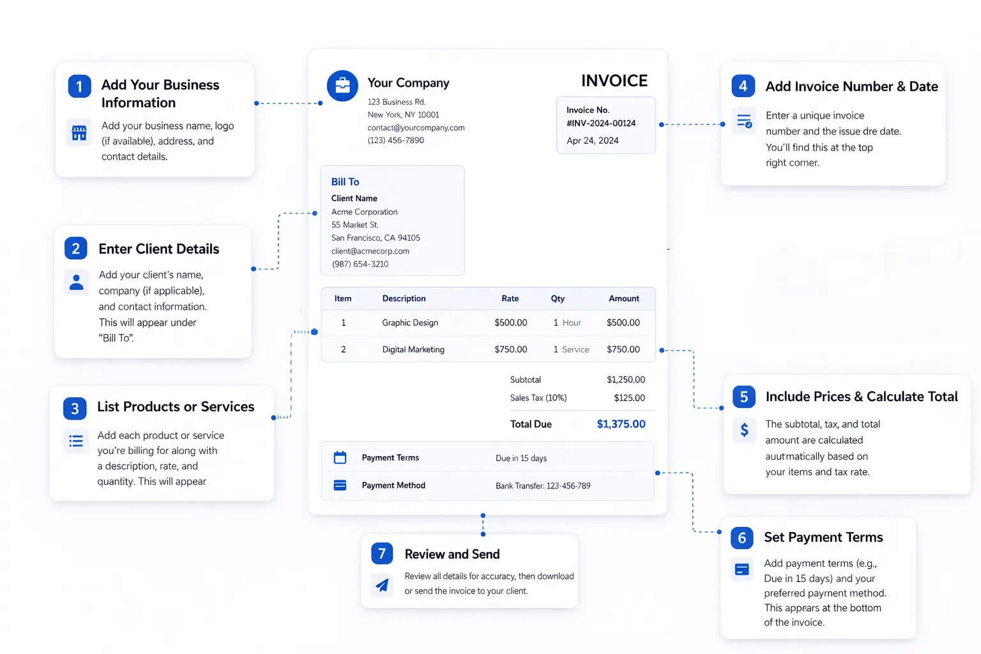Open the contact@yourcompany.com email link
The height and width of the screenshot is (654, 981).
pos(416,128)
